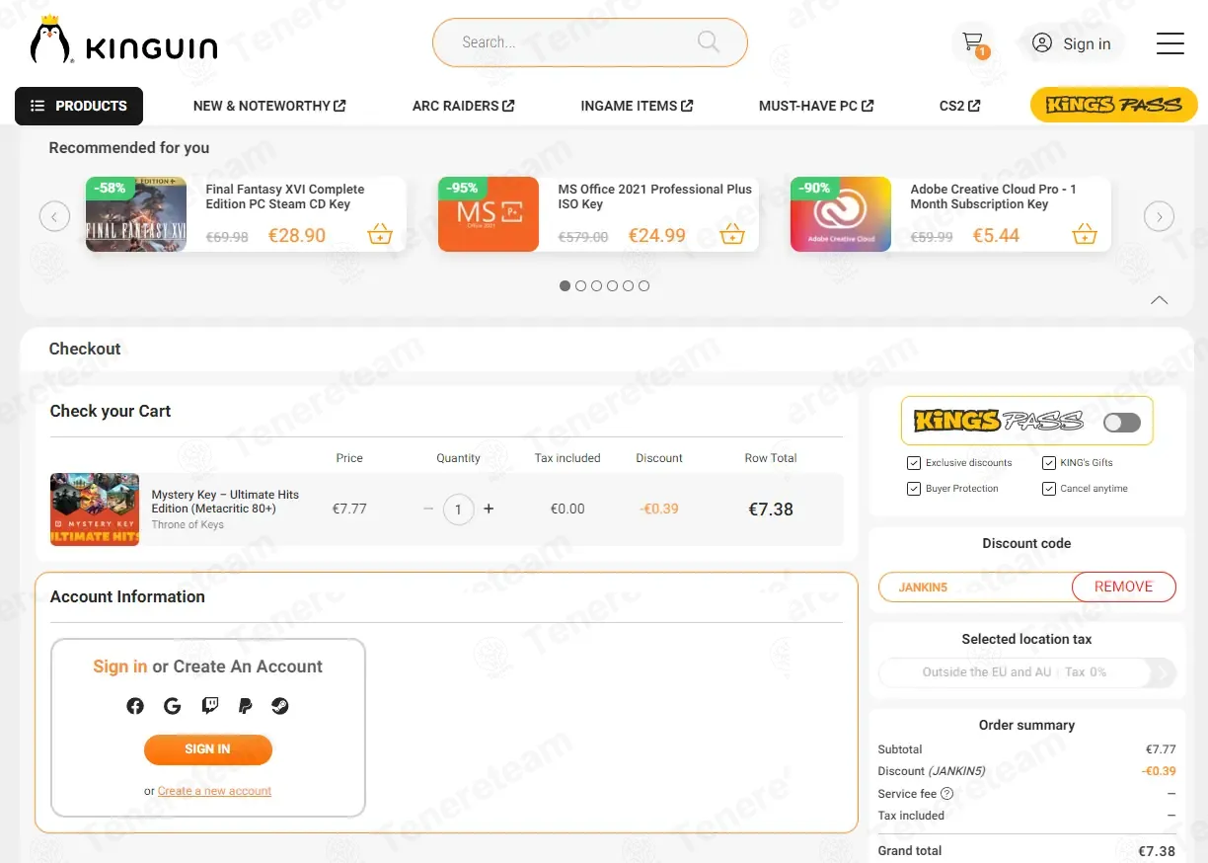Select the first carousel page dot

pyautogui.click(x=565, y=286)
